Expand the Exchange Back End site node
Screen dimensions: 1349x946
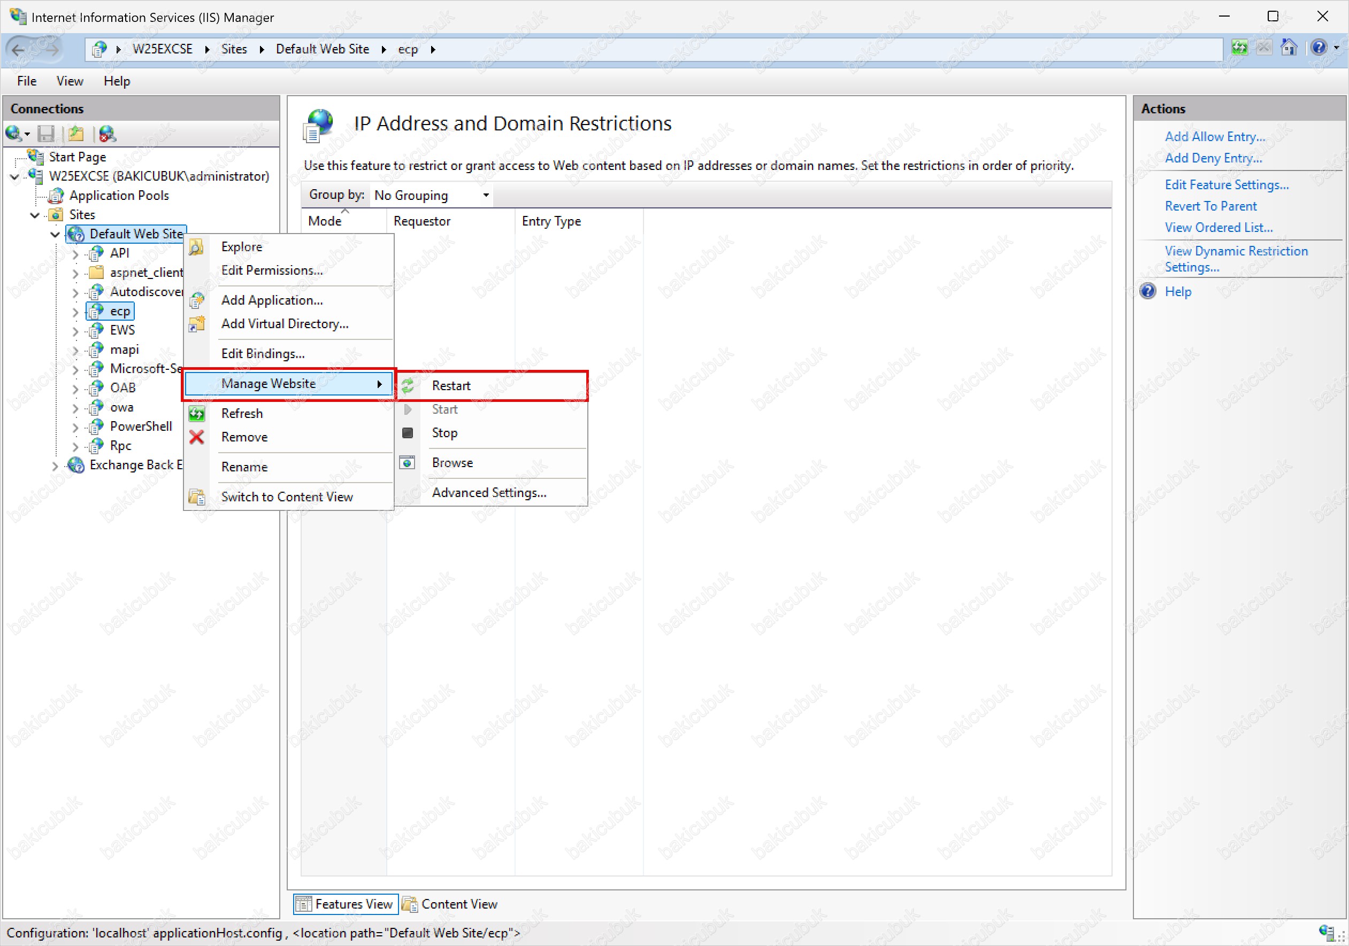(55, 466)
